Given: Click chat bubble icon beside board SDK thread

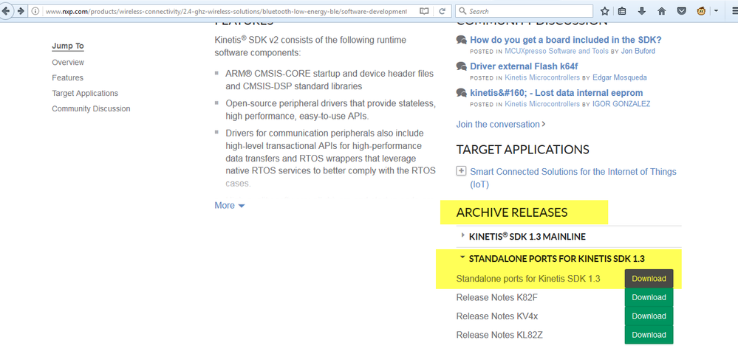Looking at the screenshot, I should coord(462,40).
